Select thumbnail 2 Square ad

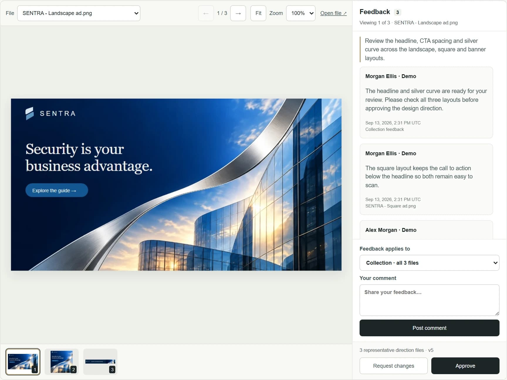(62, 362)
